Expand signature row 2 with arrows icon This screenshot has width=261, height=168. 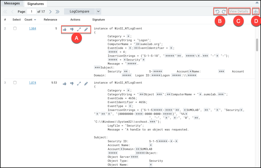click(79, 29)
